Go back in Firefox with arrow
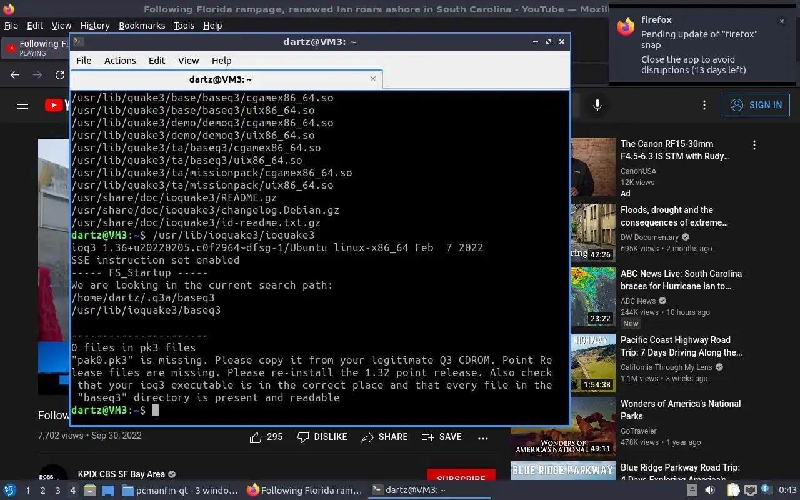The height and width of the screenshot is (500, 800). coord(15,75)
